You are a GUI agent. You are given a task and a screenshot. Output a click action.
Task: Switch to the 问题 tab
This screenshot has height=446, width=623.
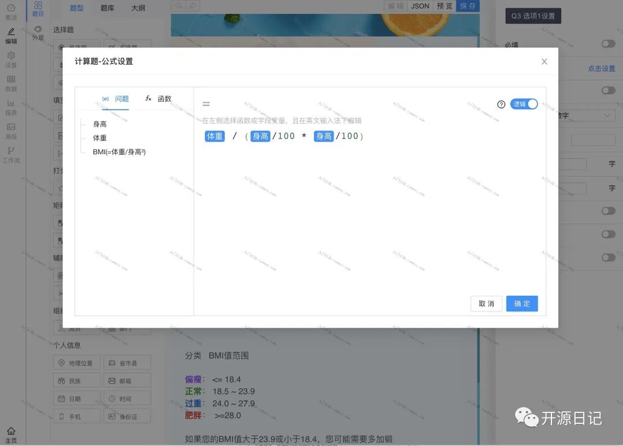pos(115,99)
